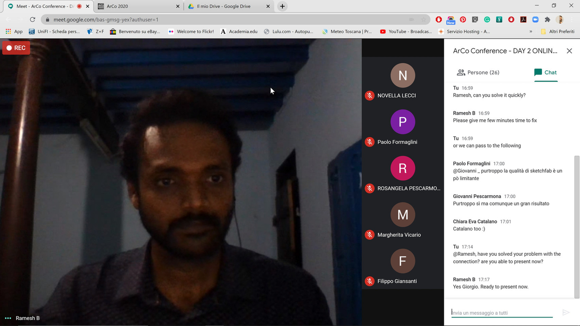Click the send message arrow icon
The width and height of the screenshot is (580, 326).
[x=566, y=312]
